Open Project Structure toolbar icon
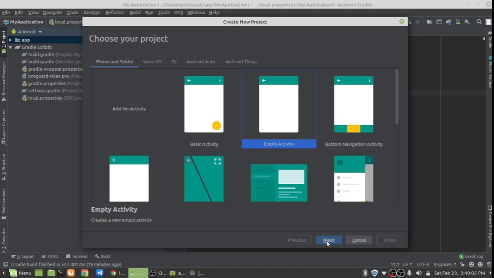Screen dimensions: 494x278 (x=430, y=22)
